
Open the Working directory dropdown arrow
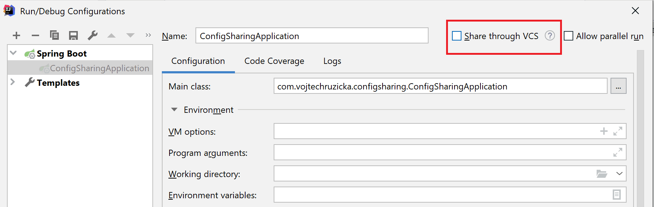619,173
